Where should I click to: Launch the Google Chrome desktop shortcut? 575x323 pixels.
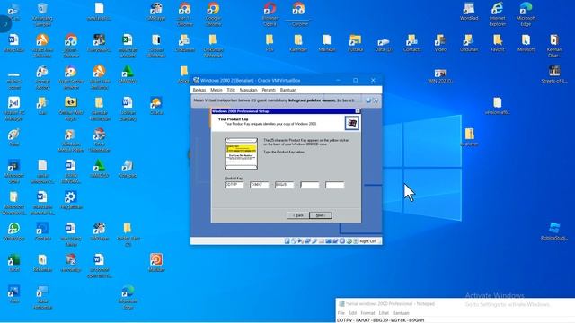coord(213,14)
